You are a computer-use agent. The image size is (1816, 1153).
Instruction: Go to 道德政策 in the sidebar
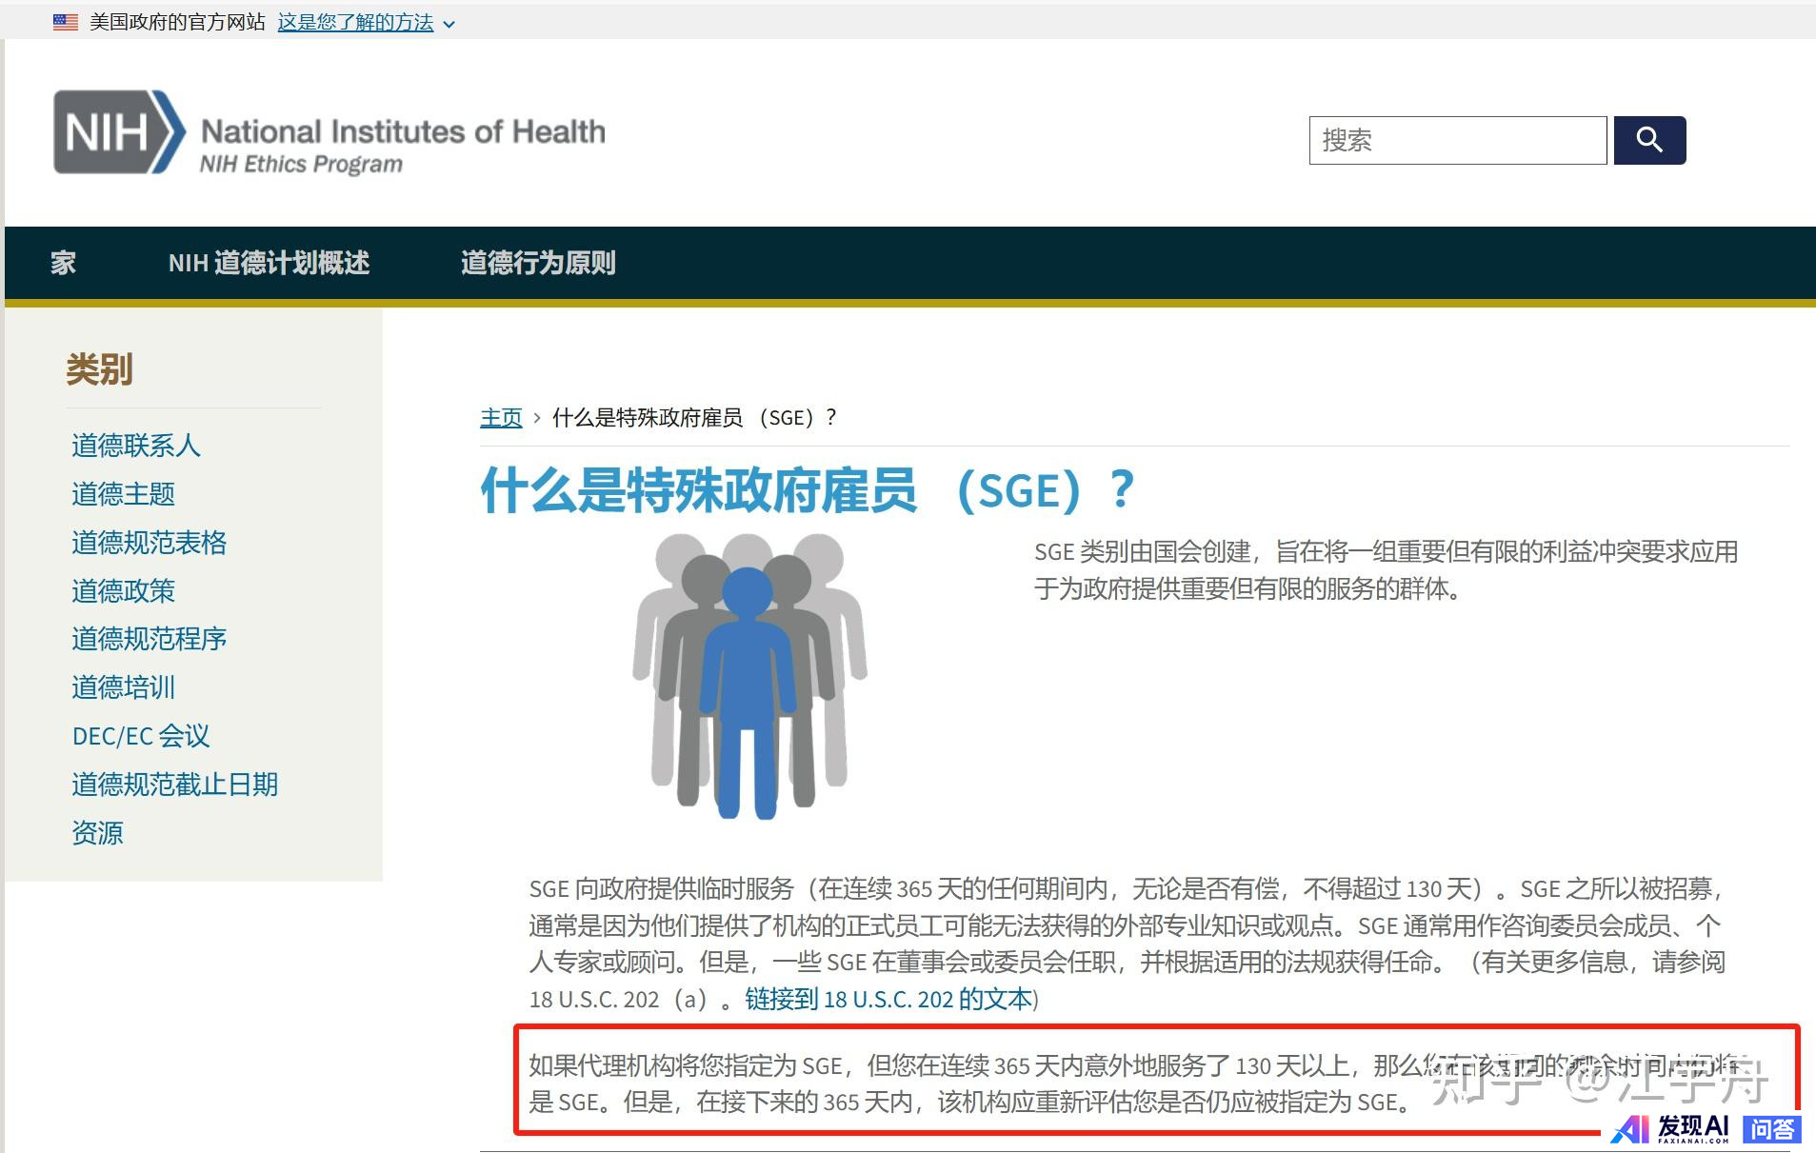point(123,591)
